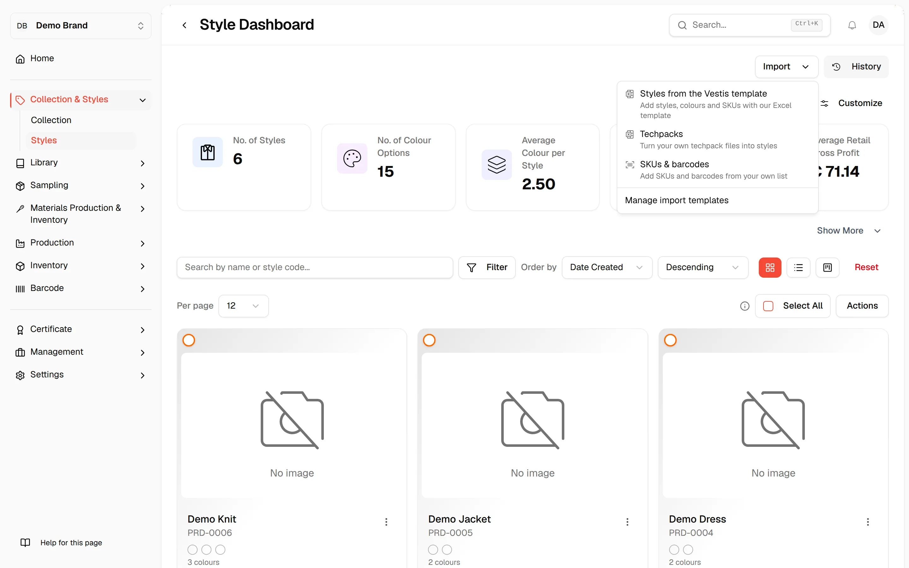Open three-dot menu for Demo Knit

point(386,522)
